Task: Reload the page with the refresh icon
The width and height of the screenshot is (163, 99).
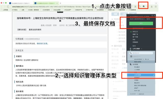Action: [x=8, y=7]
